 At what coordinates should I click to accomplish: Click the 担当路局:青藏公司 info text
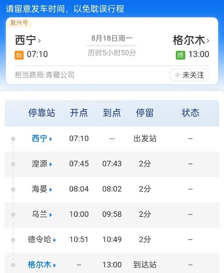point(45,75)
